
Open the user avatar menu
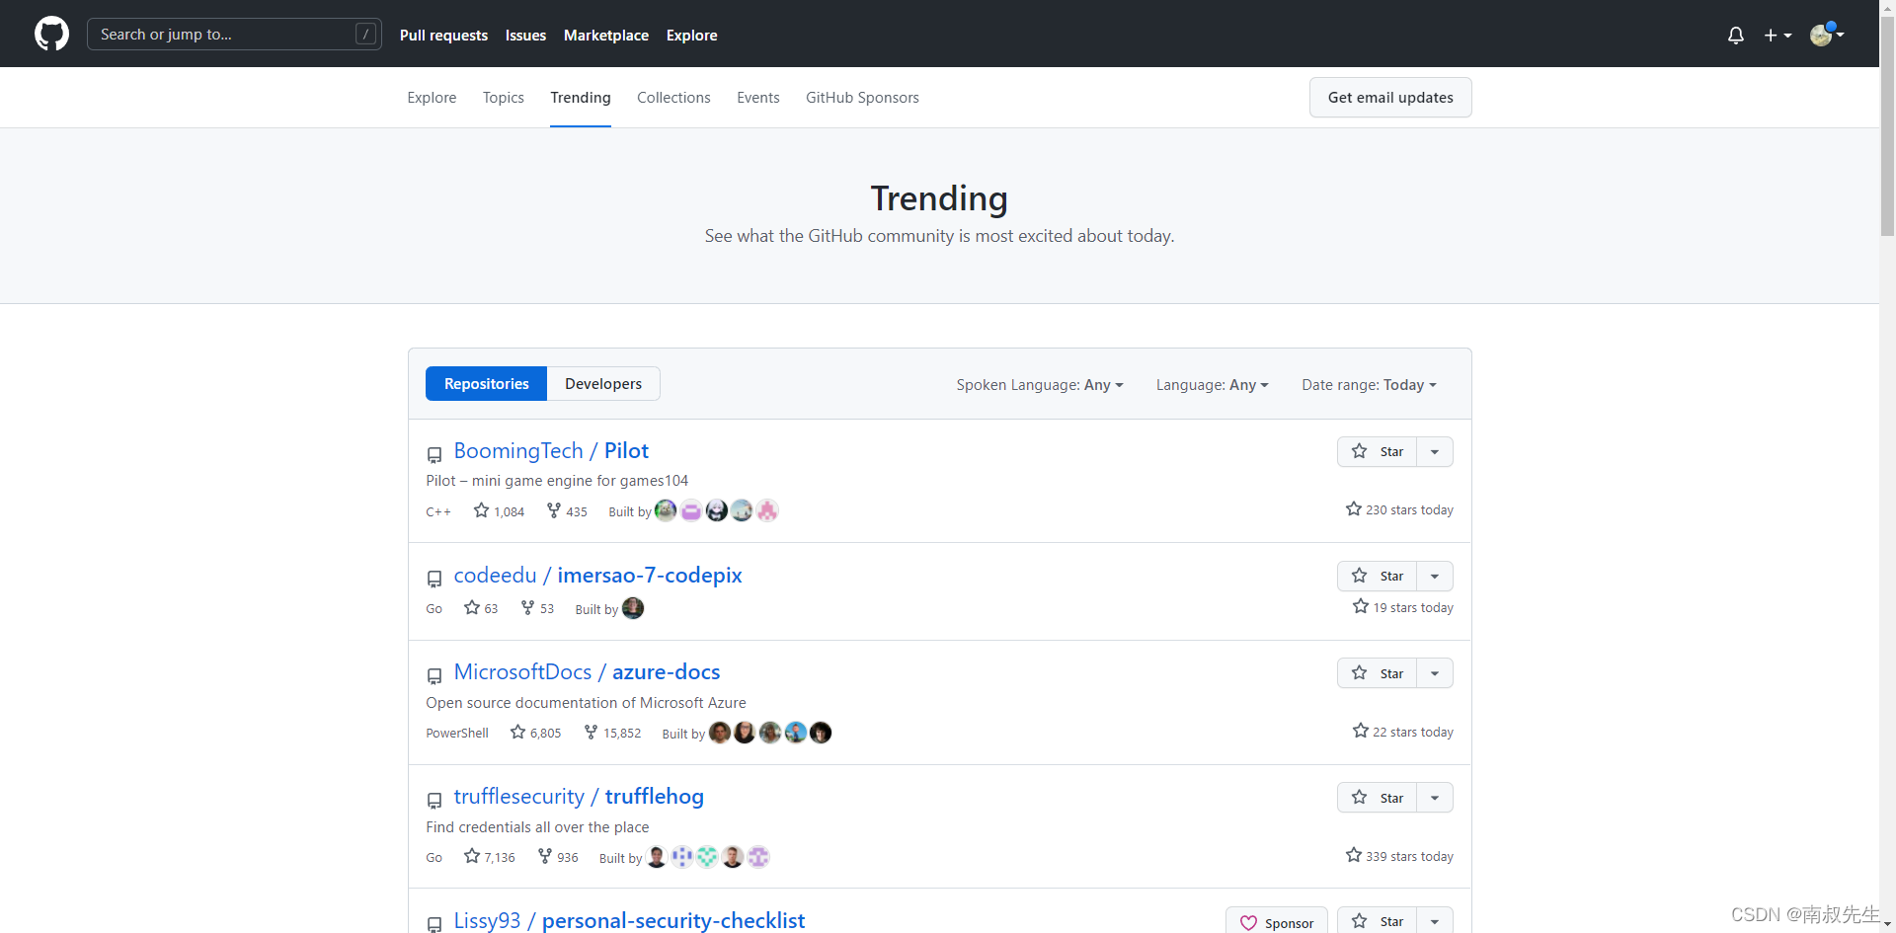(x=1827, y=35)
